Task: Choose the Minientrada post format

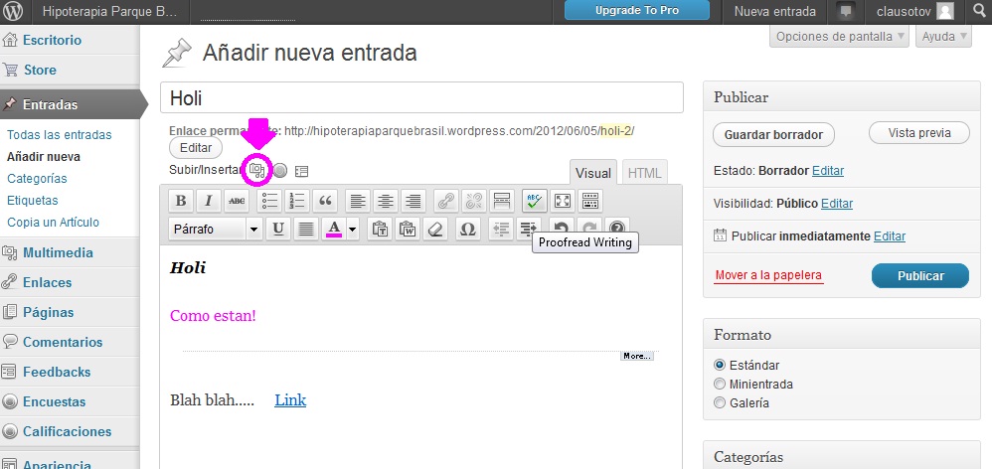Action: click(721, 384)
